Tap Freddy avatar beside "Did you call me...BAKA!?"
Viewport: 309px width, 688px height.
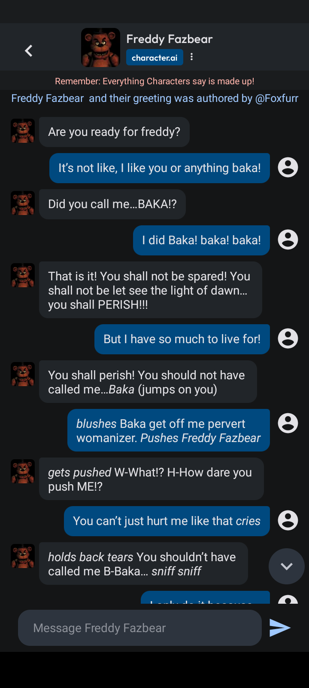(23, 203)
